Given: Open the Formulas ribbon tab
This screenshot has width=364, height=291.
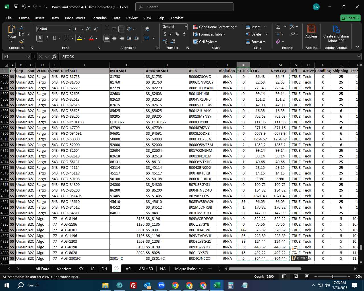Looking at the screenshot, I should point(99,18).
